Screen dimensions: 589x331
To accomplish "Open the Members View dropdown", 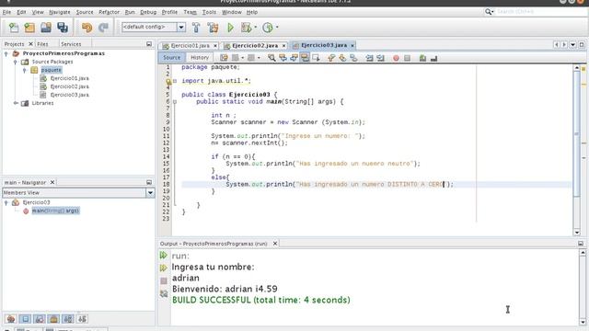I will (150, 193).
